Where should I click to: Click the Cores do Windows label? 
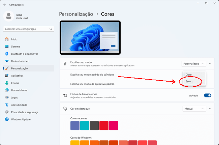pos(81,138)
